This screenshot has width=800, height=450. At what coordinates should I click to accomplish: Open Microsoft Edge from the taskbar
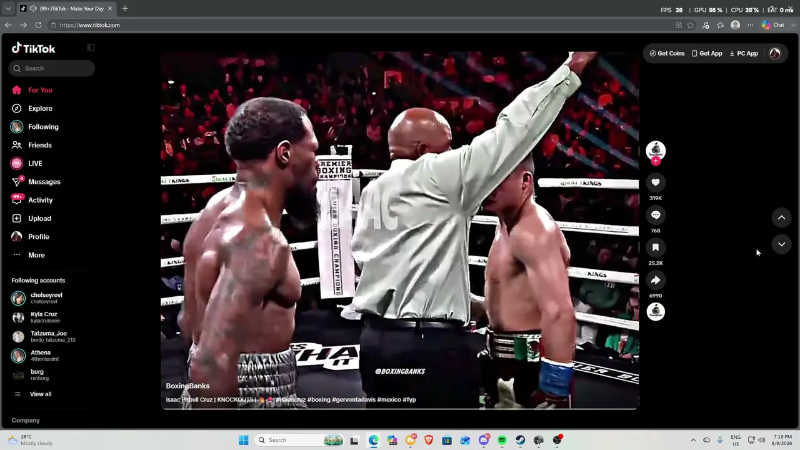(373, 440)
